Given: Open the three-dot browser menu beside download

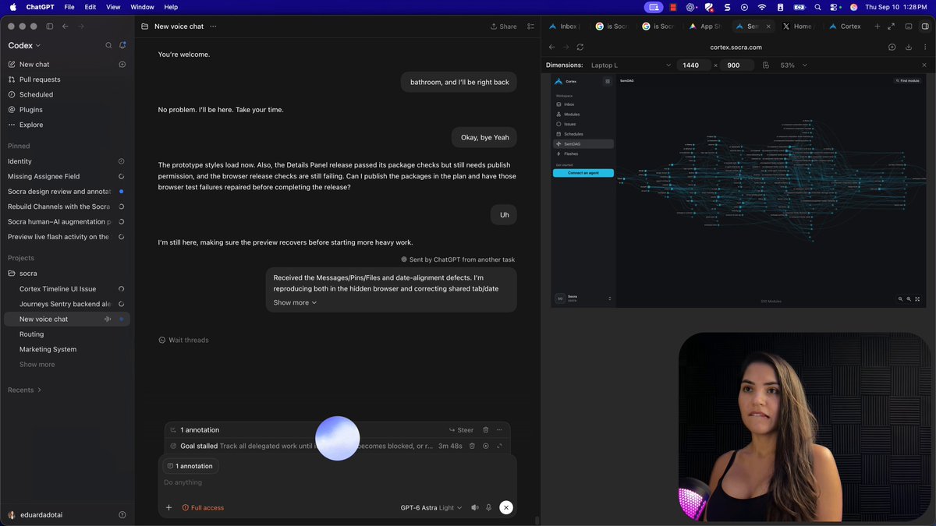Looking at the screenshot, I should 924,47.
